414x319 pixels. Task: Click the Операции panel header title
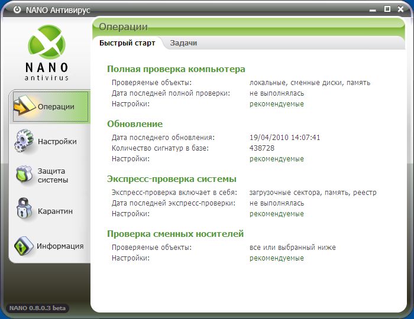click(123, 27)
